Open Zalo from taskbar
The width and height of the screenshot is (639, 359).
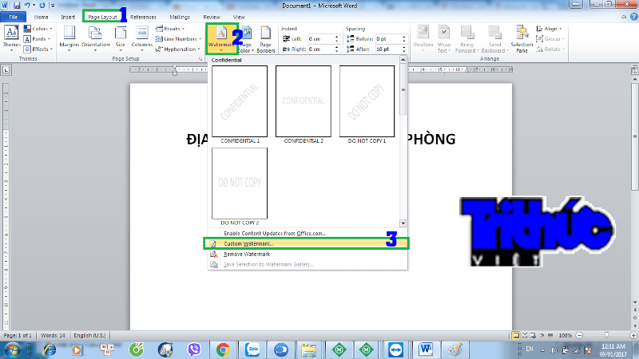click(x=252, y=349)
